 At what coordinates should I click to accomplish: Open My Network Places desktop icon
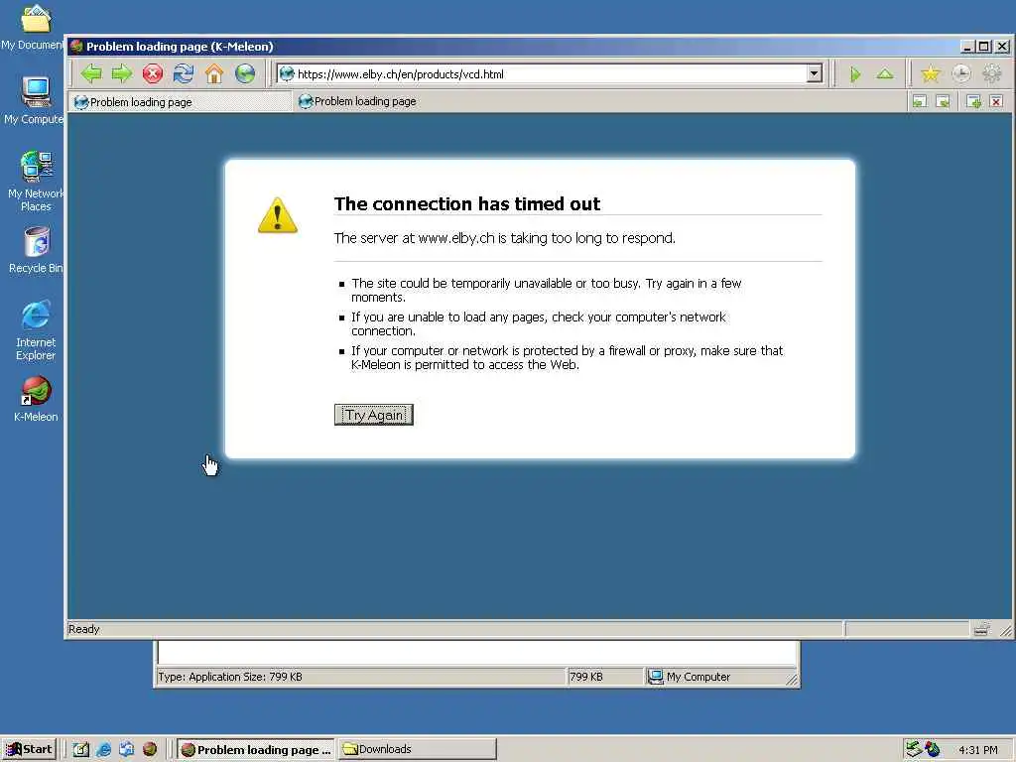click(x=36, y=182)
